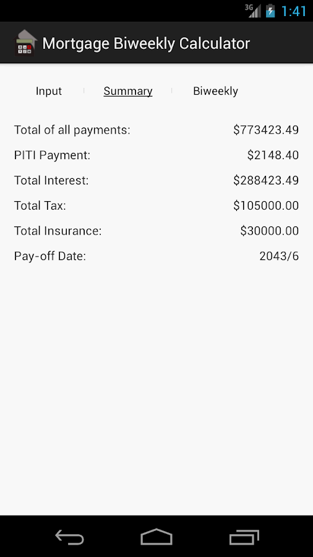Tap the Total of all payments label

coord(72,130)
